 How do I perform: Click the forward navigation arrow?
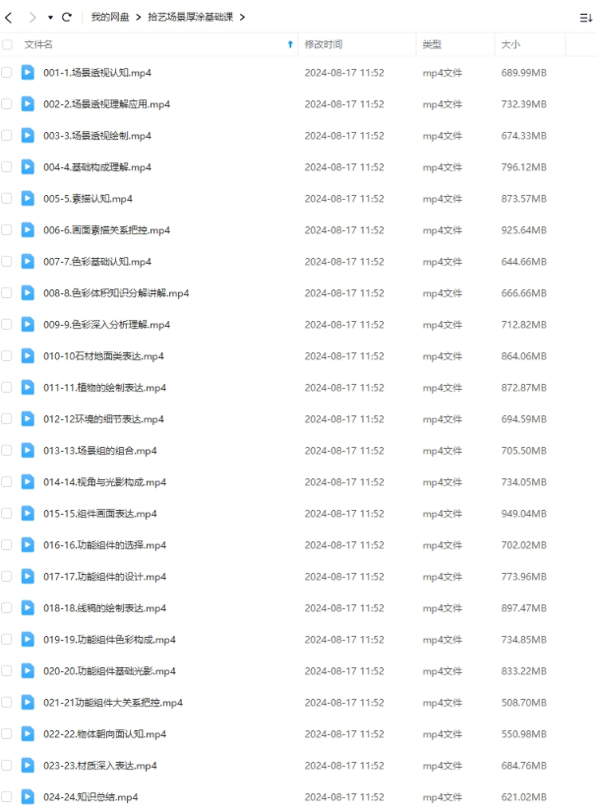pos(32,18)
